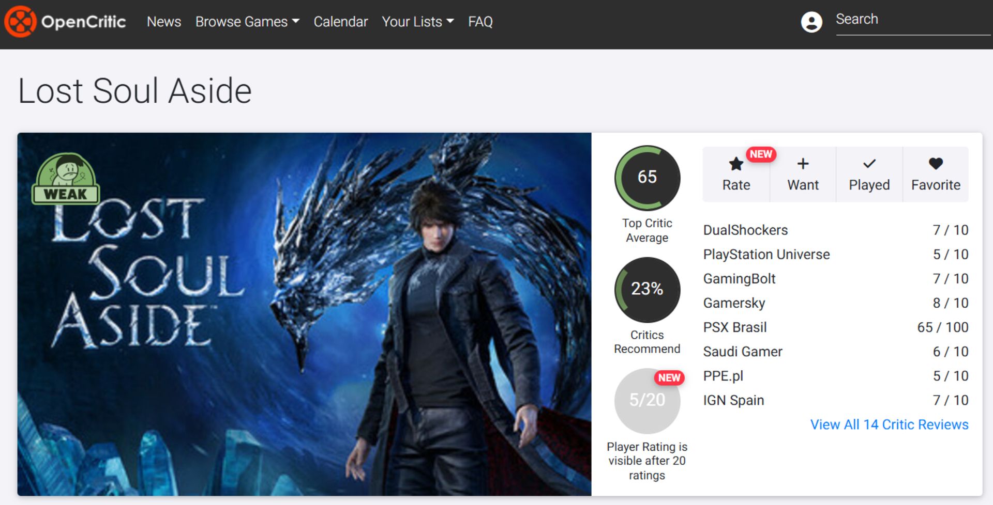Click the NEW badge on player rating
This screenshot has width=993, height=505.
point(669,378)
